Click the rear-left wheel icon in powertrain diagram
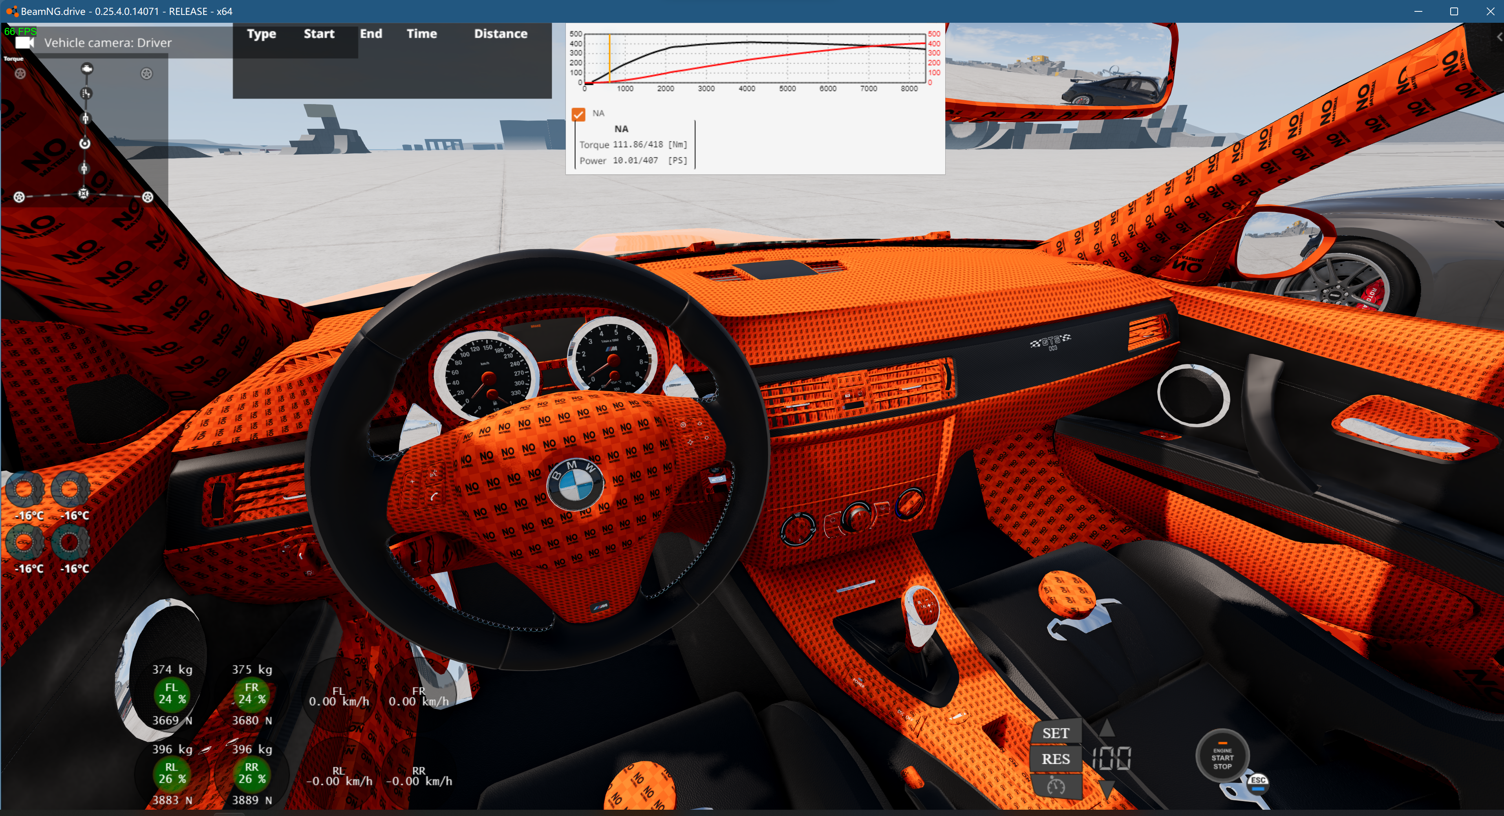 pos(19,197)
